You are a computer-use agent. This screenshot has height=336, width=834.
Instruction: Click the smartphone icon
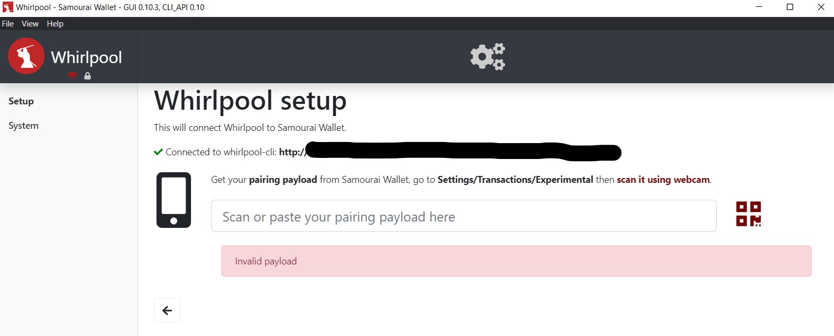coord(173,200)
